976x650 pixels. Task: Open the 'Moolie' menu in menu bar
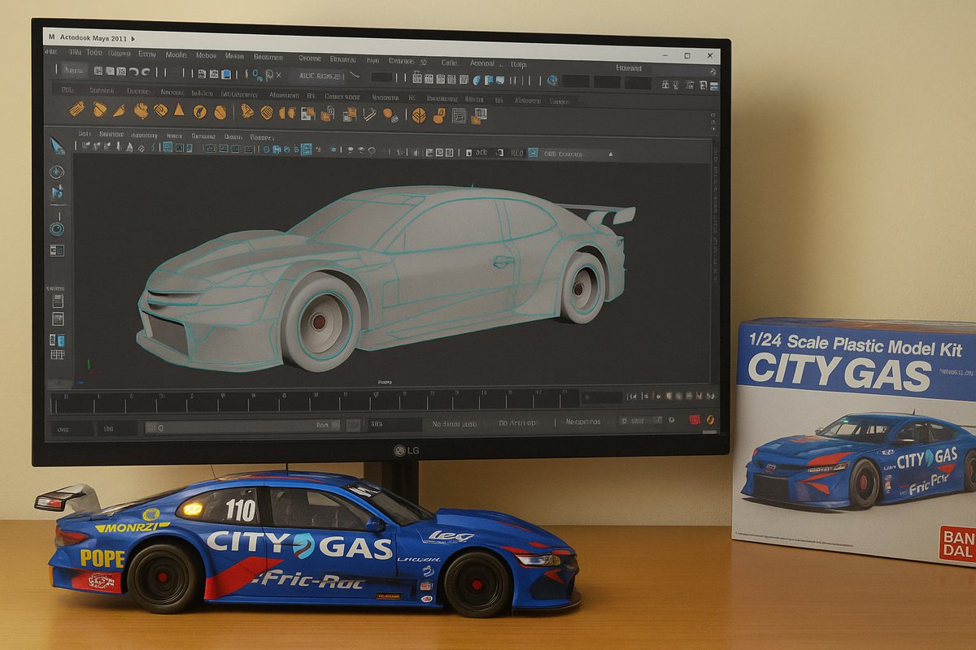coord(176,55)
